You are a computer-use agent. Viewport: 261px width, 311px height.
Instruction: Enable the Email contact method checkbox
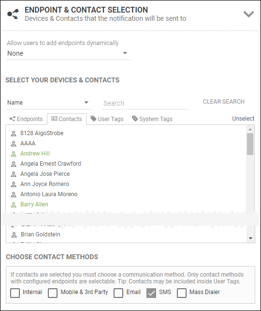(118, 293)
